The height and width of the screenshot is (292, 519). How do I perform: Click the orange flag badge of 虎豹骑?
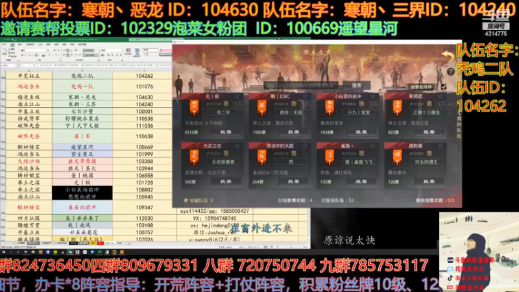point(398,157)
